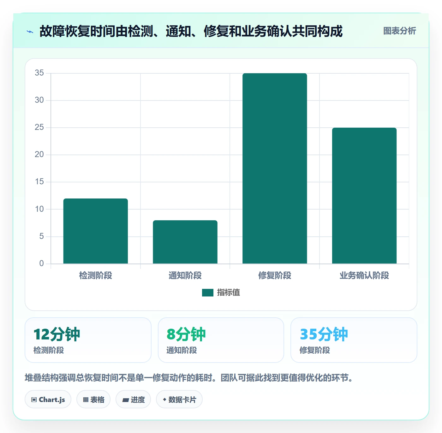This screenshot has width=442, height=433.
Task: Click the y-axis value 5
Action: click(x=41, y=236)
